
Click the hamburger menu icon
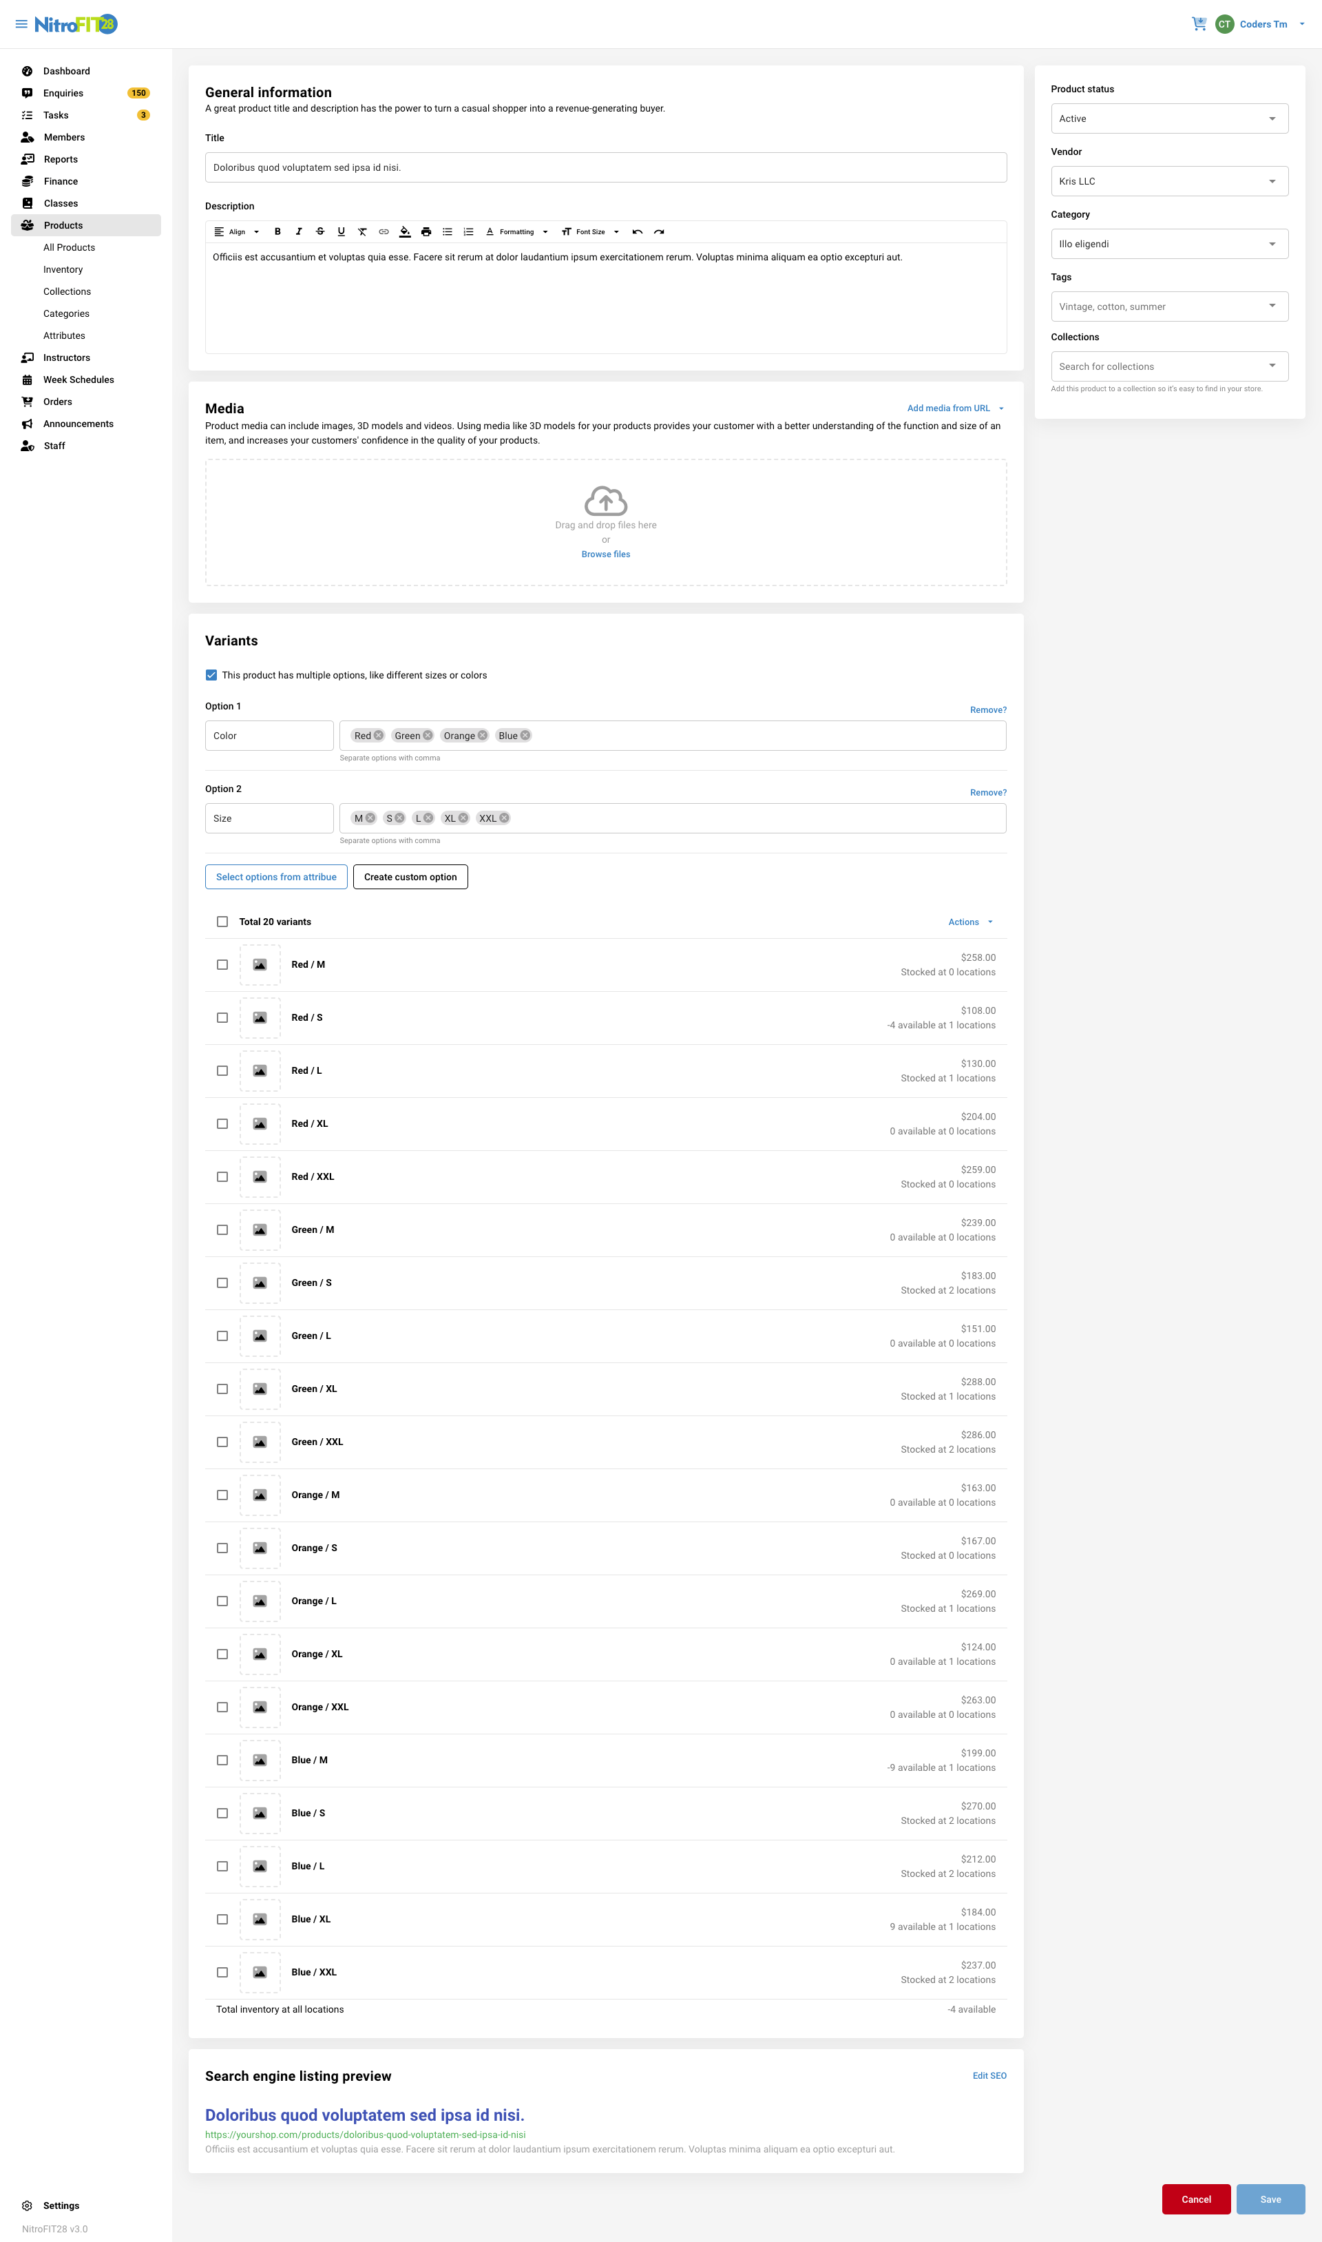tap(21, 24)
